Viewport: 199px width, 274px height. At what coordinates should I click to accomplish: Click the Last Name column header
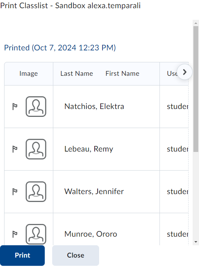[x=77, y=74]
